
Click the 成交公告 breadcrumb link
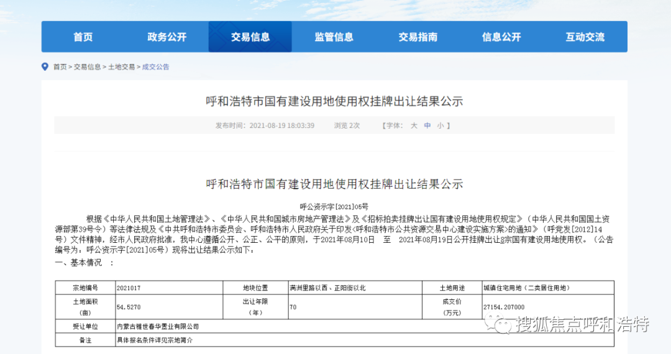pos(155,67)
